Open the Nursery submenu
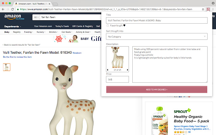The image size is (216, 135). coord(41,32)
